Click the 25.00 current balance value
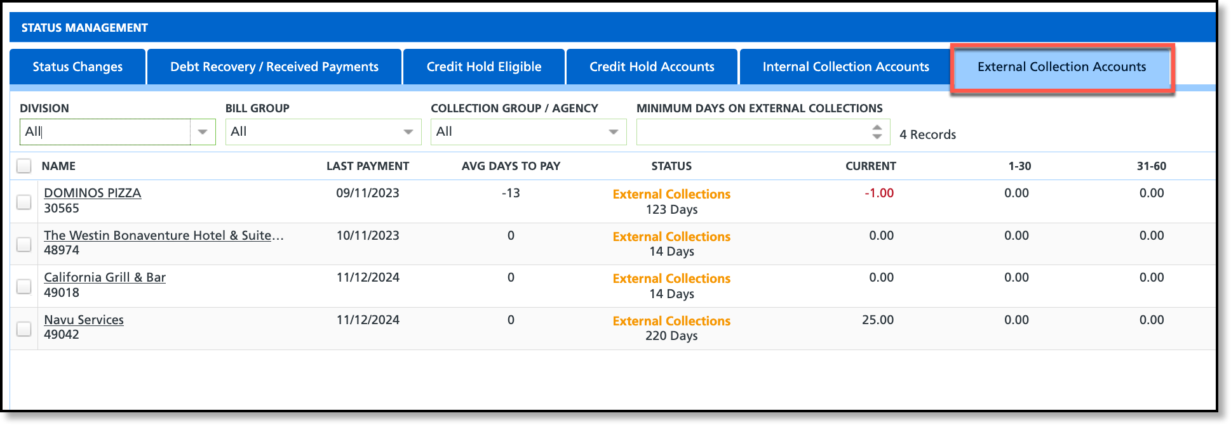This screenshot has width=1231, height=425. (x=878, y=320)
